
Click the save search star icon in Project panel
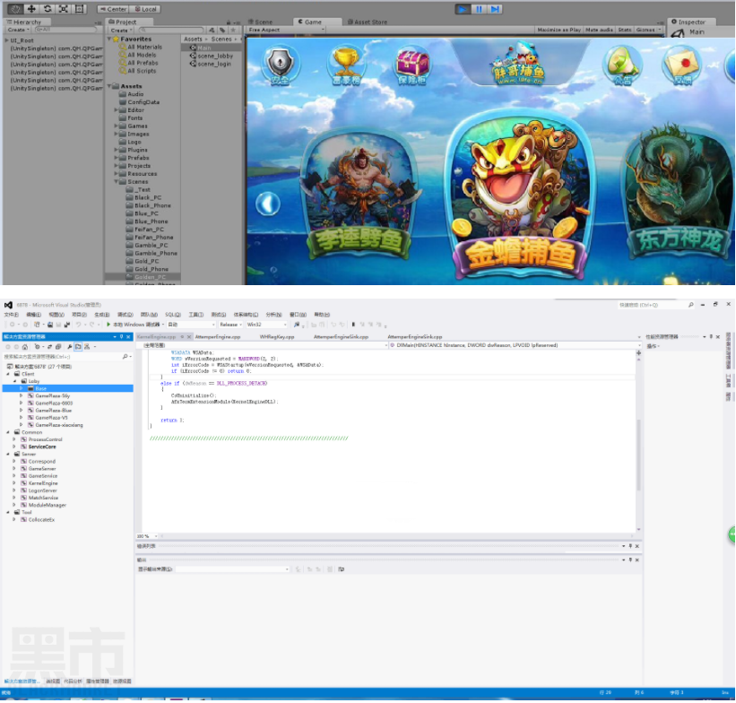[233, 30]
